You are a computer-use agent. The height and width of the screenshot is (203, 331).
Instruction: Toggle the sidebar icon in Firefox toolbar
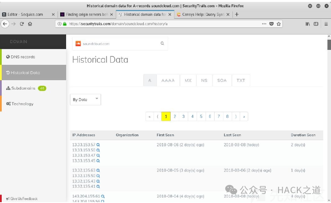(316, 24)
